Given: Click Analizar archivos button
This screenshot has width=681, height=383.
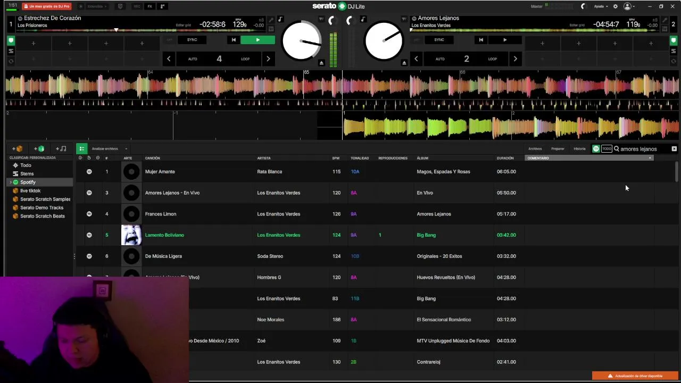Looking at the screenshot, I should pos(105,149).
